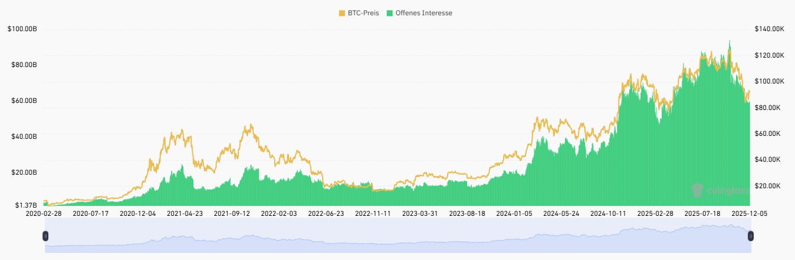795x260 pixels.
Task: Click the 140.00K right axis label
Action: (770, 29)
